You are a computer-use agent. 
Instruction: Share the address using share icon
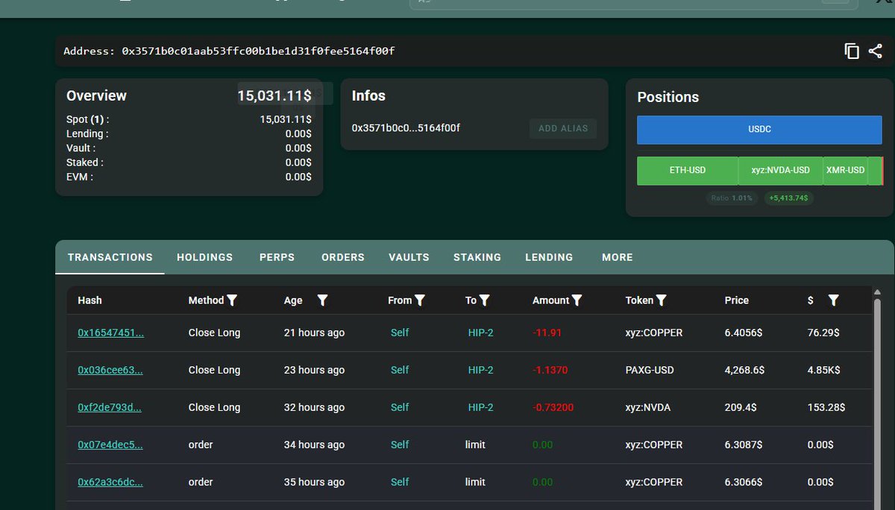876,51
